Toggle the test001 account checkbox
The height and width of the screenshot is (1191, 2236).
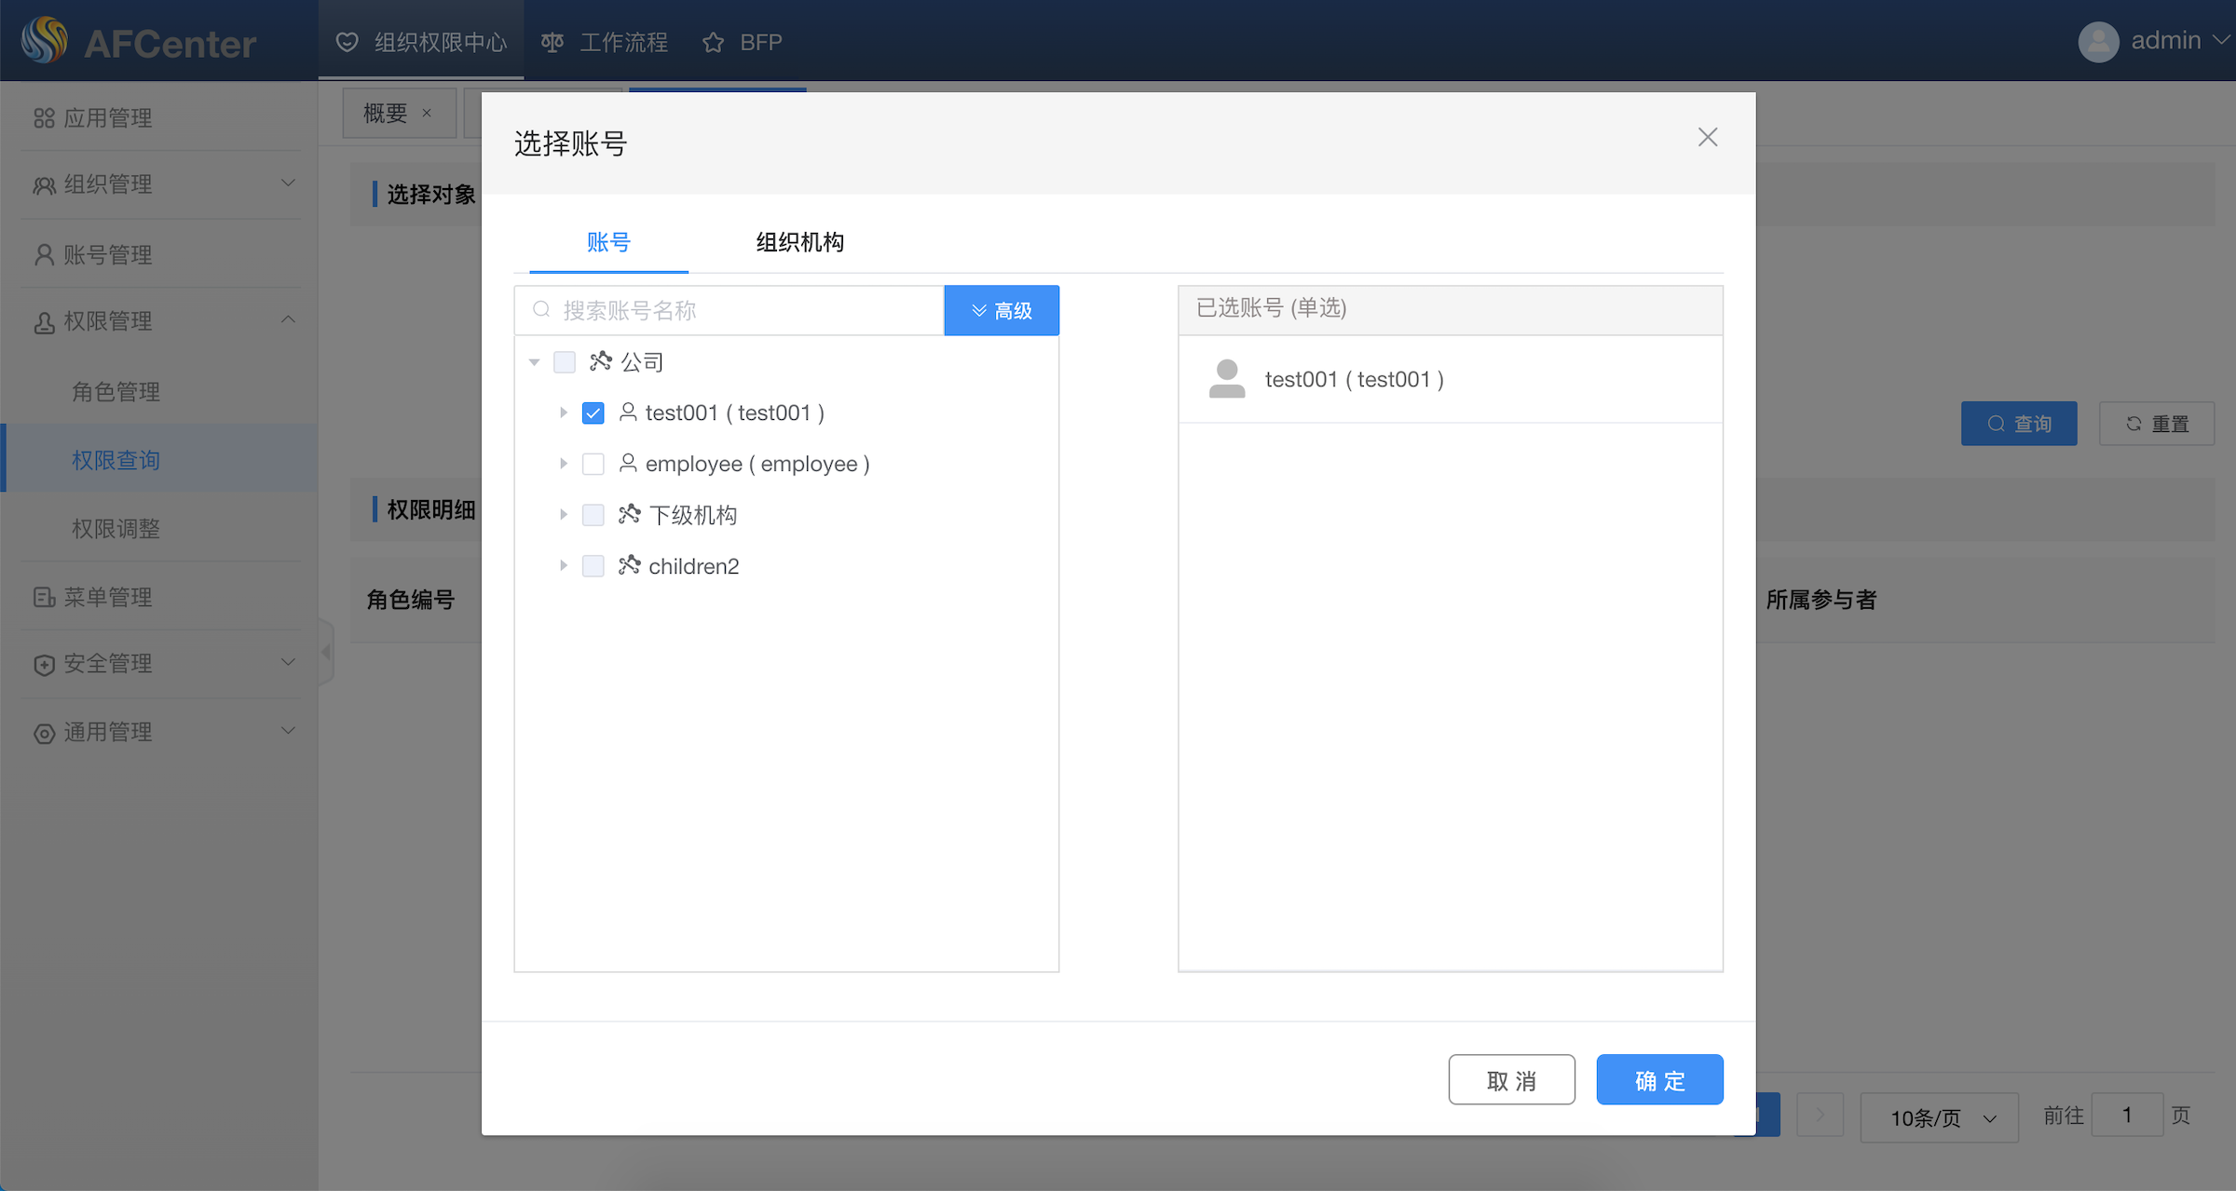[x=592, y=413]
